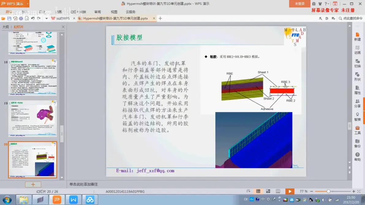Select slide 20 thumbnail
365x205 pixels.
pos(32,160)
